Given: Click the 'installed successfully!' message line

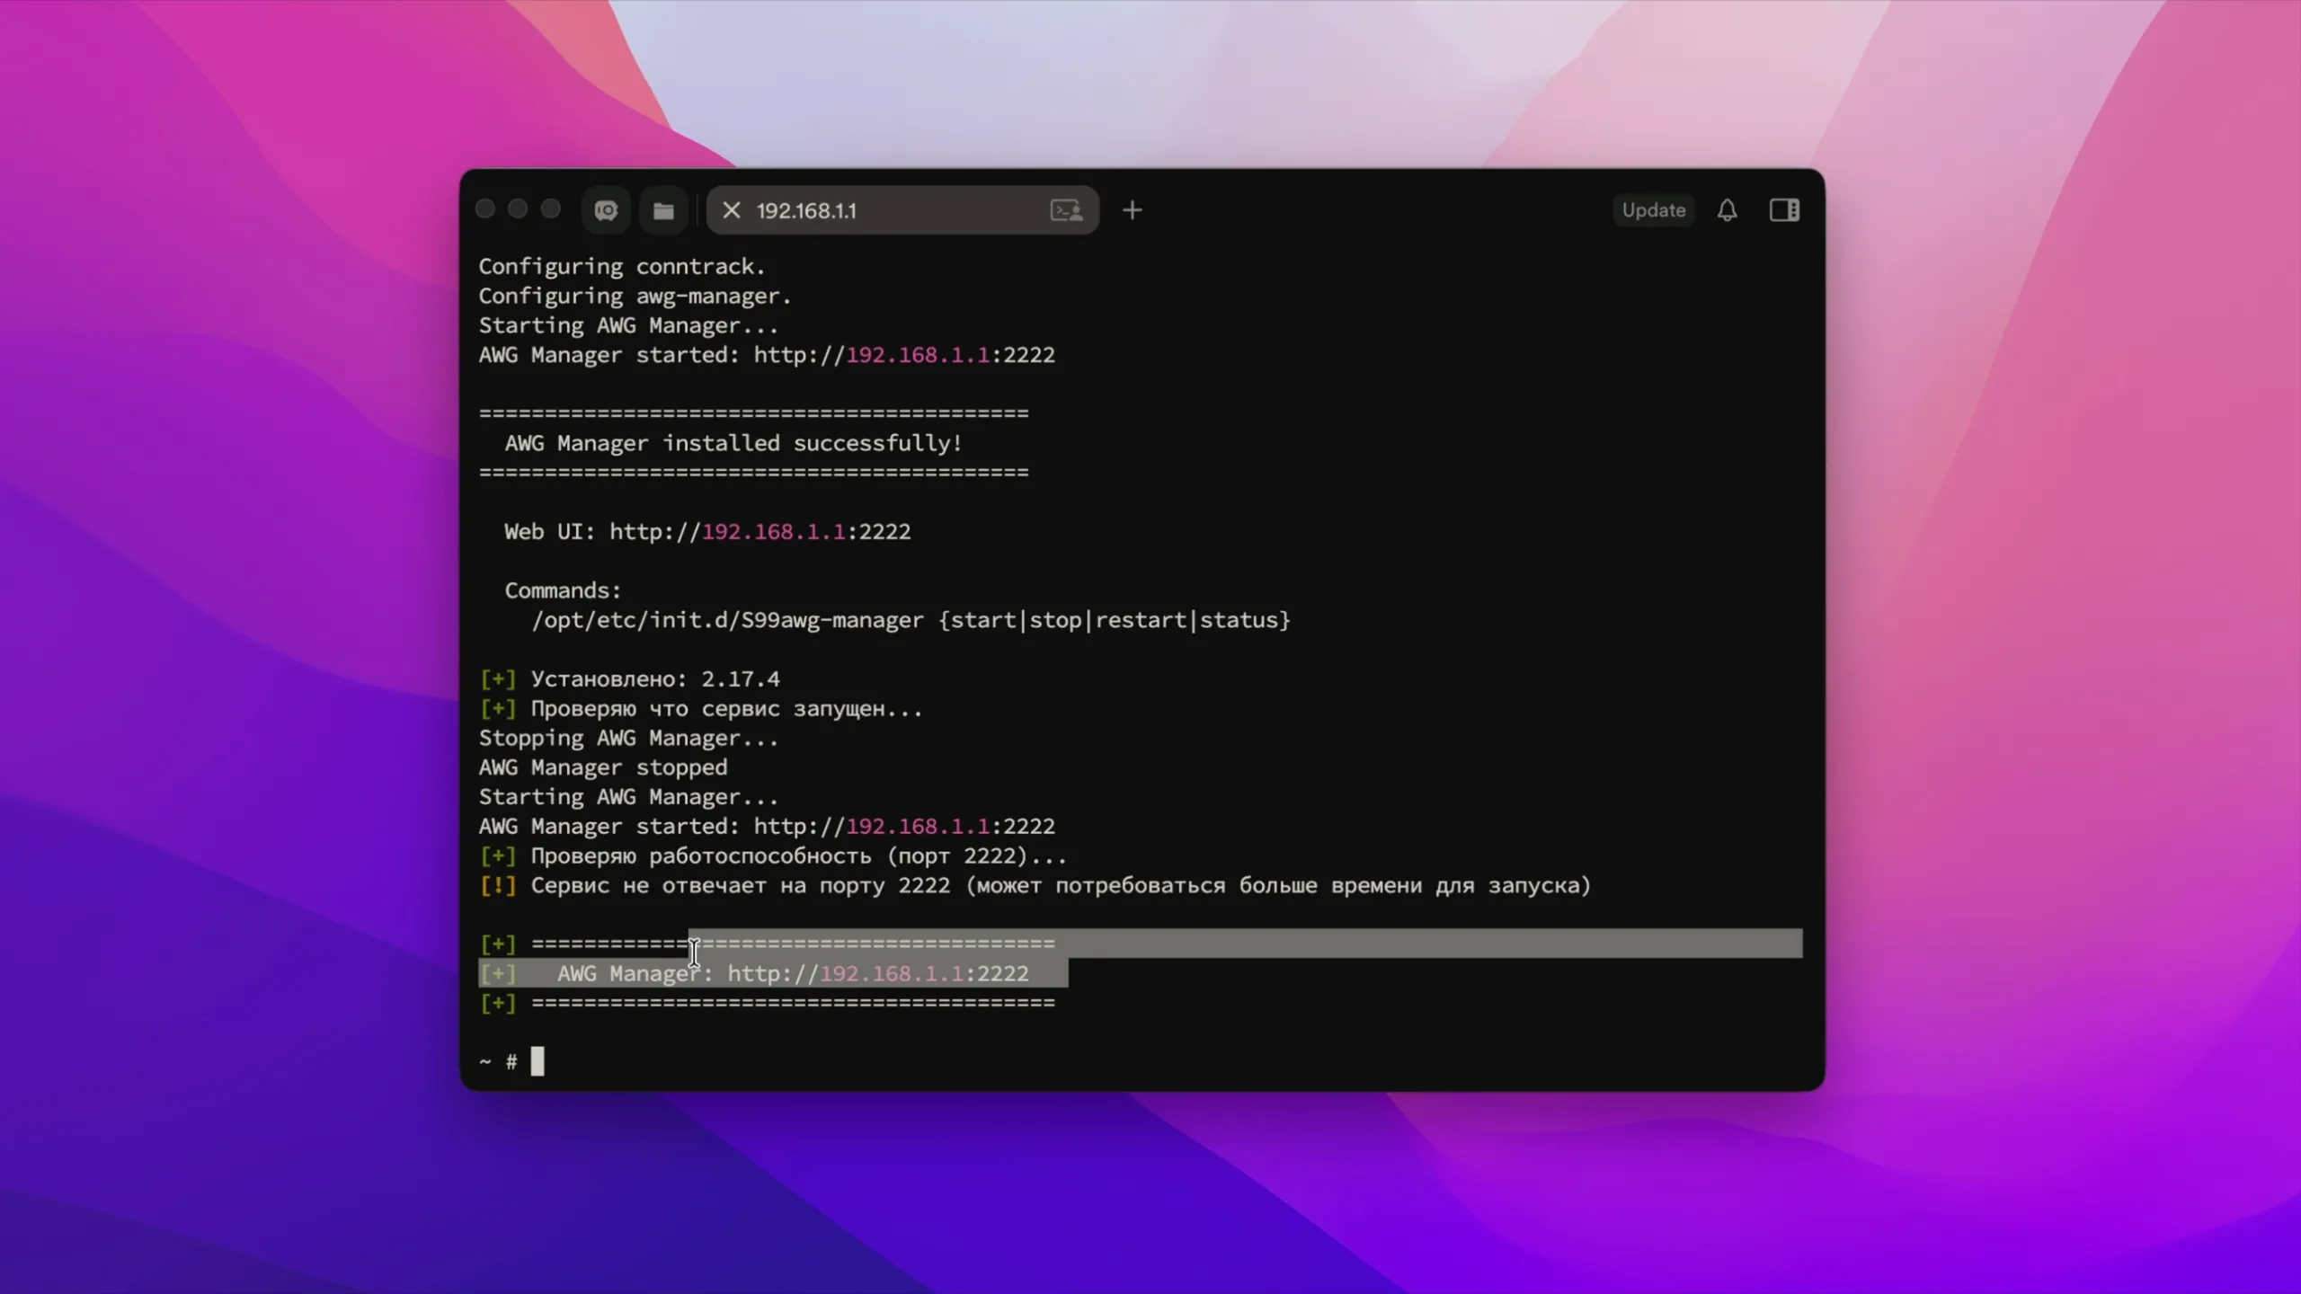Looking at the screenshot, I should tap(733, 443).
